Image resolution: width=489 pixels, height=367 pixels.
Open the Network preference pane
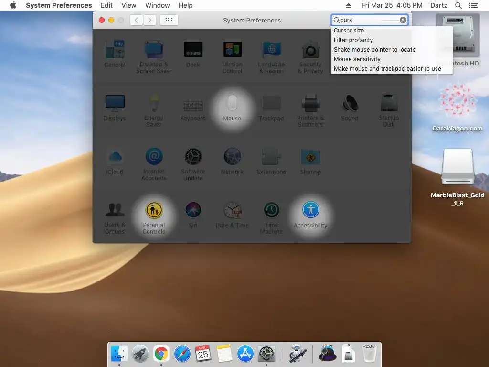tap(232, 162)
